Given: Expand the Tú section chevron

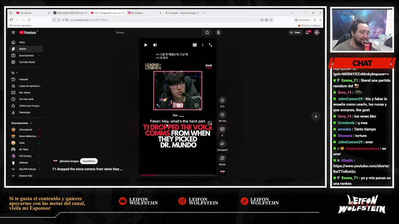Looking at the screenshot, I should [17, 73].
